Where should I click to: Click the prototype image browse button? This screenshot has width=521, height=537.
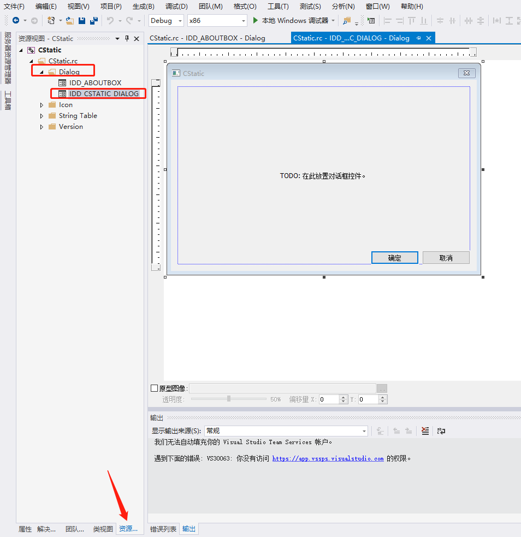[382, 388]
